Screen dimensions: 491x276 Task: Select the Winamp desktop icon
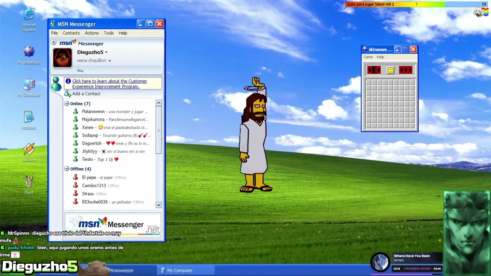pyautogui.click(x=29, y=149)
